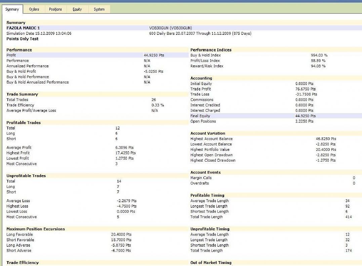Select the Final Equity row
Viewport: 362px width, 266px height.
click(200, 116)
